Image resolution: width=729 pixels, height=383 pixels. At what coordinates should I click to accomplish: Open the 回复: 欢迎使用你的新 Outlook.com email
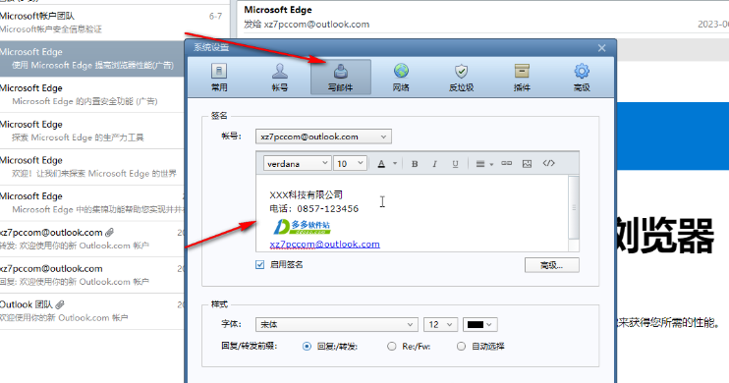pos(92,275)
